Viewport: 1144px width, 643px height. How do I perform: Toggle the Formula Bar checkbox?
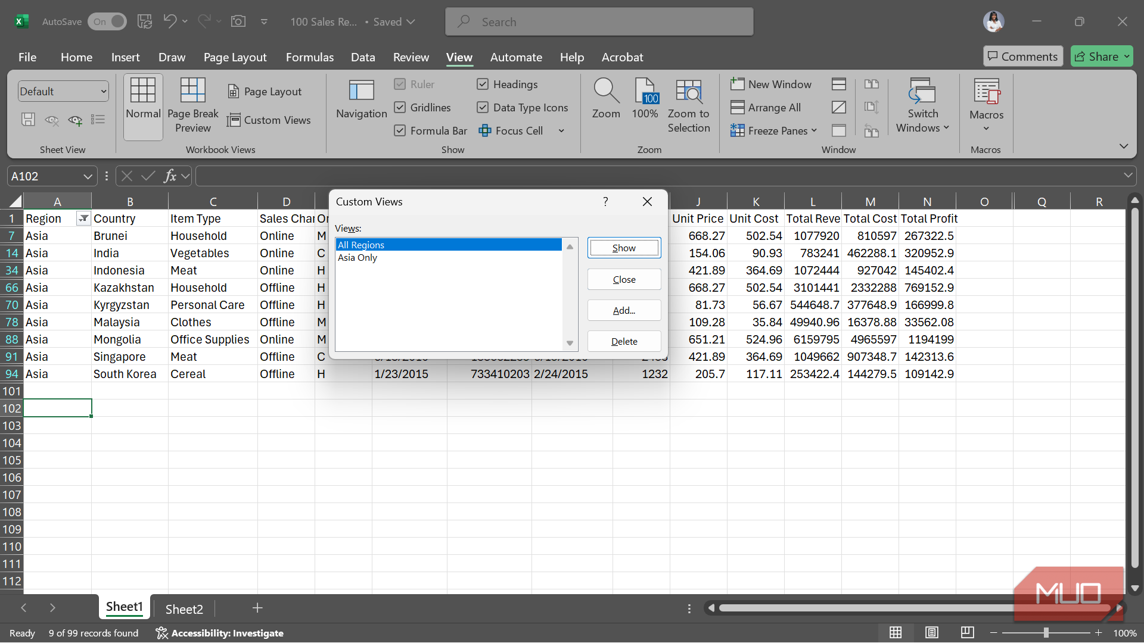click(x=400, y=131)
